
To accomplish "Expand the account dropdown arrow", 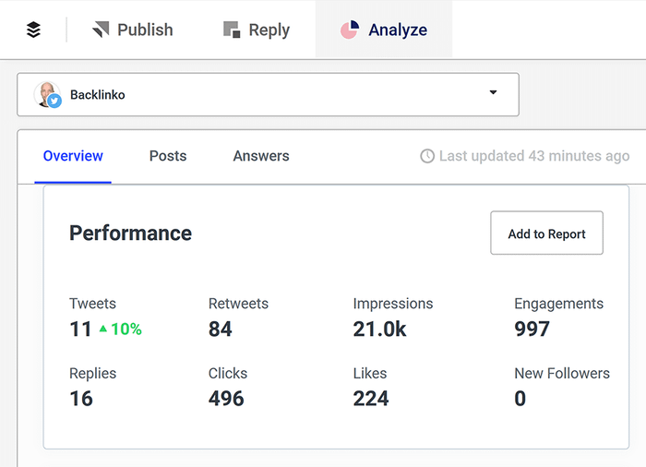I will pos(493,93).
